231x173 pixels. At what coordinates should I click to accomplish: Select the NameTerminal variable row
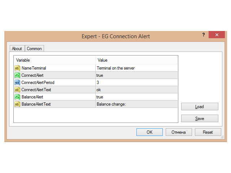tap(96, 68)
